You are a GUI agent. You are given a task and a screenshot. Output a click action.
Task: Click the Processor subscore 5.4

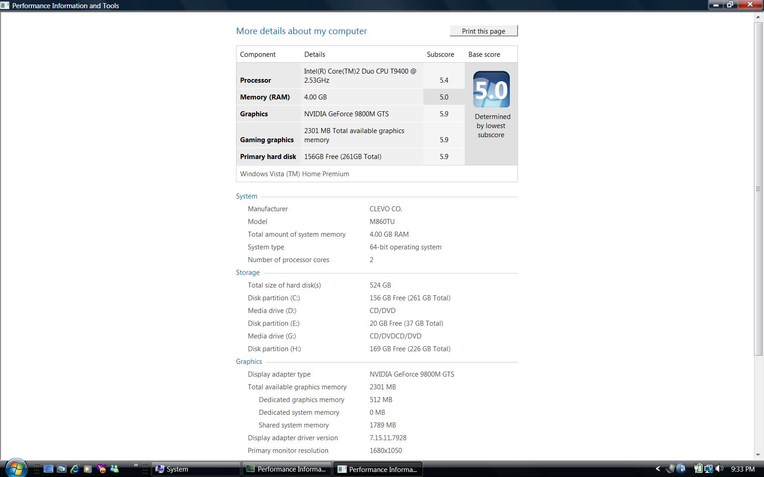click(x=444, y=80)
